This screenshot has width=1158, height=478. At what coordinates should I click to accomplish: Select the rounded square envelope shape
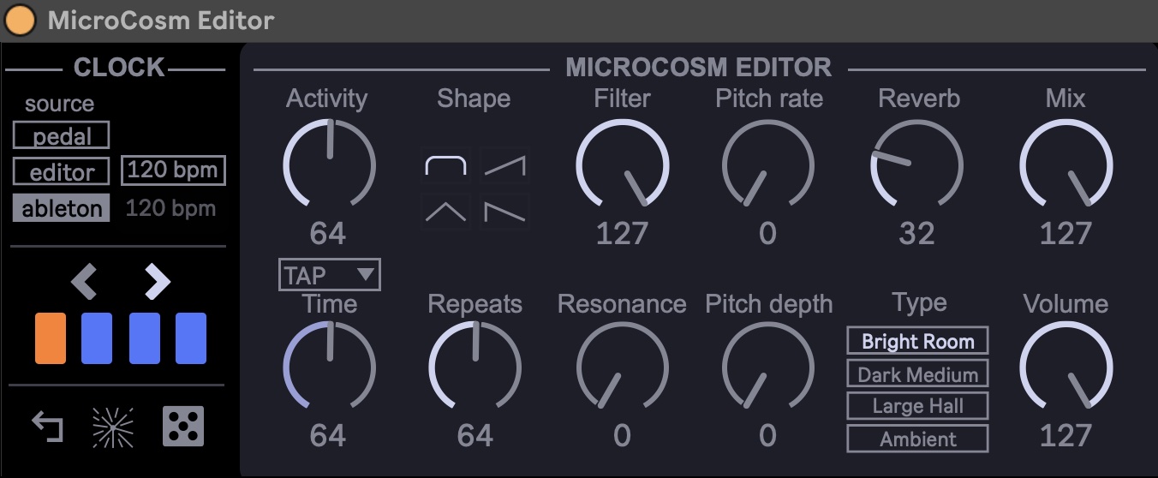click(x=446, y=165)
